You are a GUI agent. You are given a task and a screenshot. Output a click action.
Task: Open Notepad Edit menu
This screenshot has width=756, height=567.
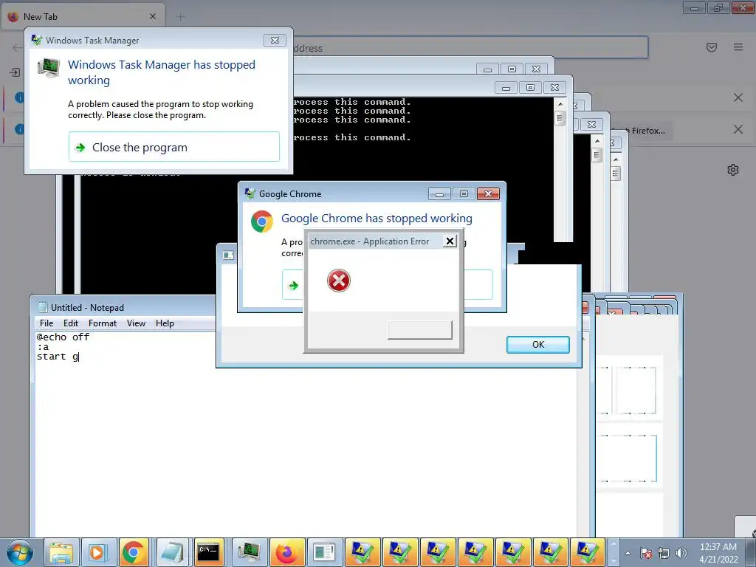[x=70, y=323]
